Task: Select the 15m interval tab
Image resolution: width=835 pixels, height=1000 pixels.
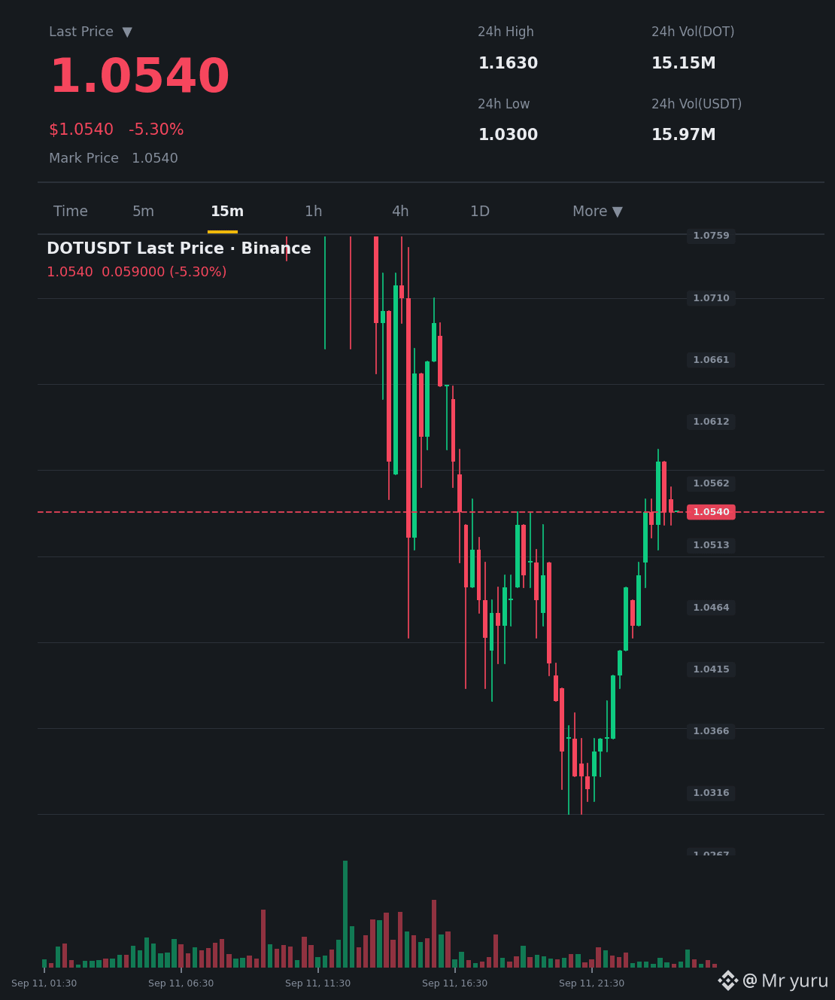Action: tap(227, 212)
